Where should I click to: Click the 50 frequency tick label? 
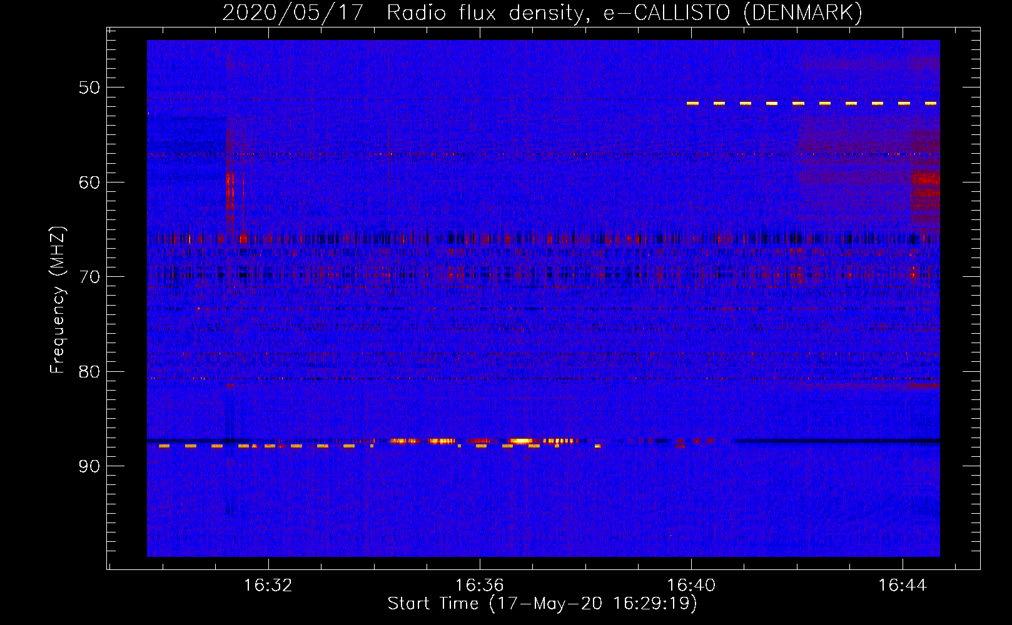pyautogui.click(x=89, y=87)
